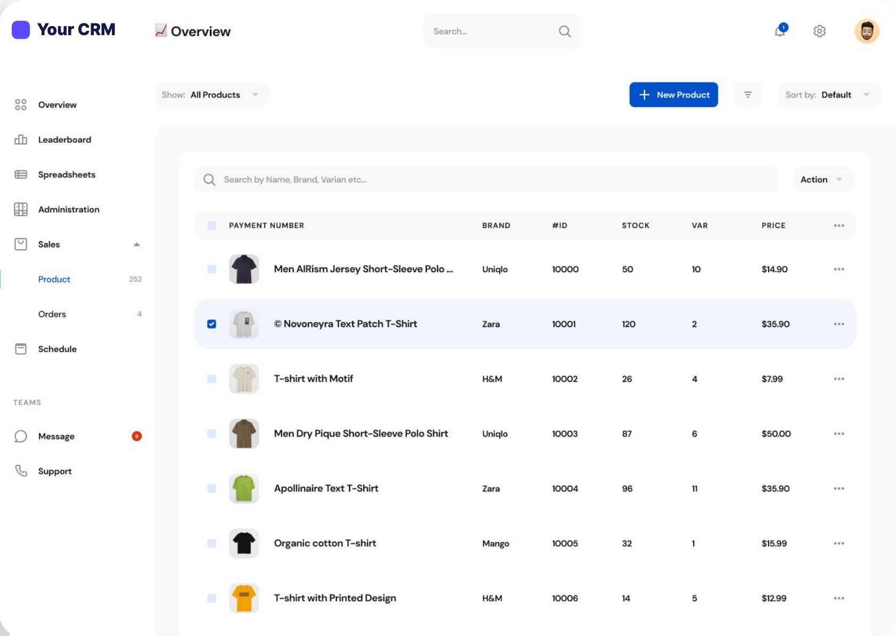896x636 pixels.
Task: Check the Men AIRism Jersey Polo checkbox
Action: (211, 269)
